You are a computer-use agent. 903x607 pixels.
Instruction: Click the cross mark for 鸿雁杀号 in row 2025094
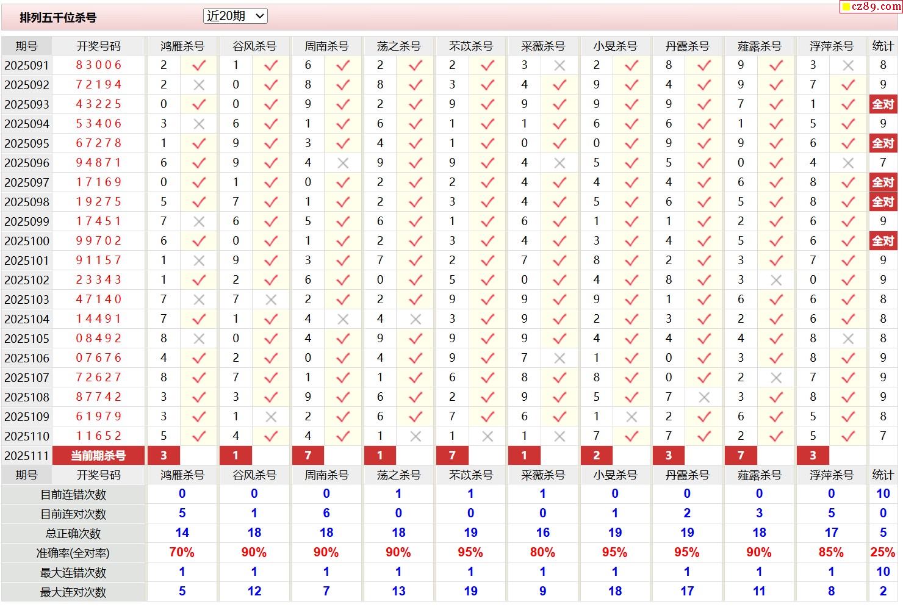coord(199,124)
